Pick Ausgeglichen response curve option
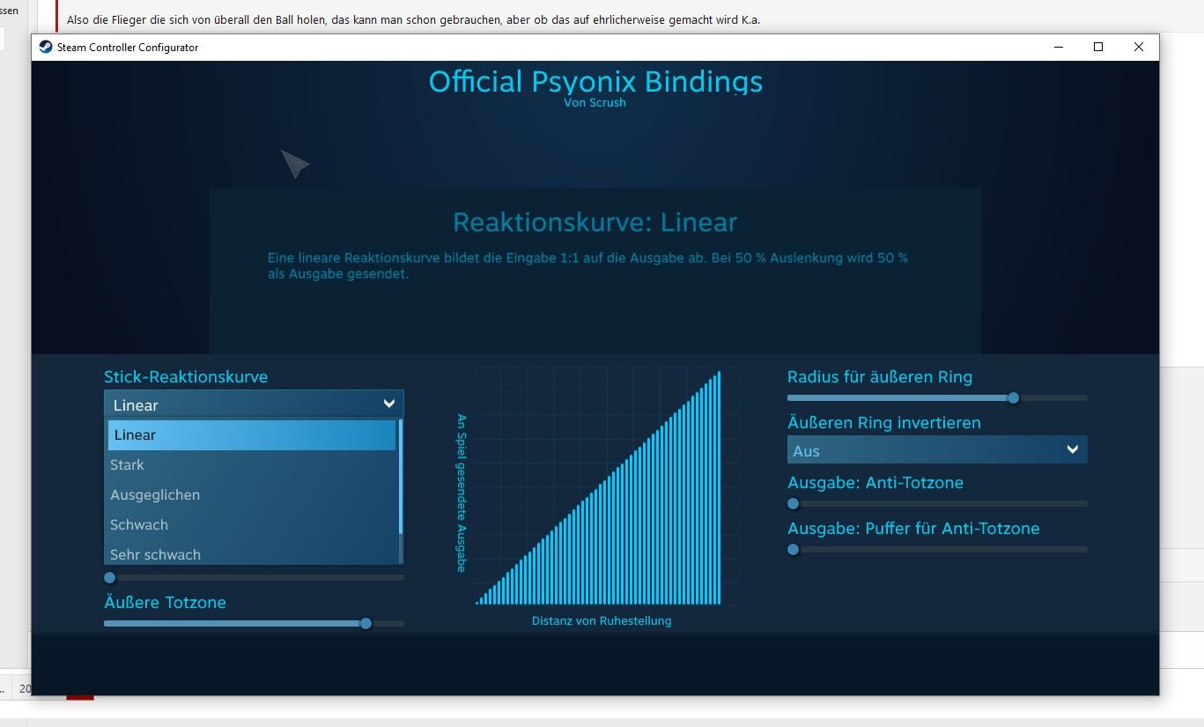 [252, 495]
